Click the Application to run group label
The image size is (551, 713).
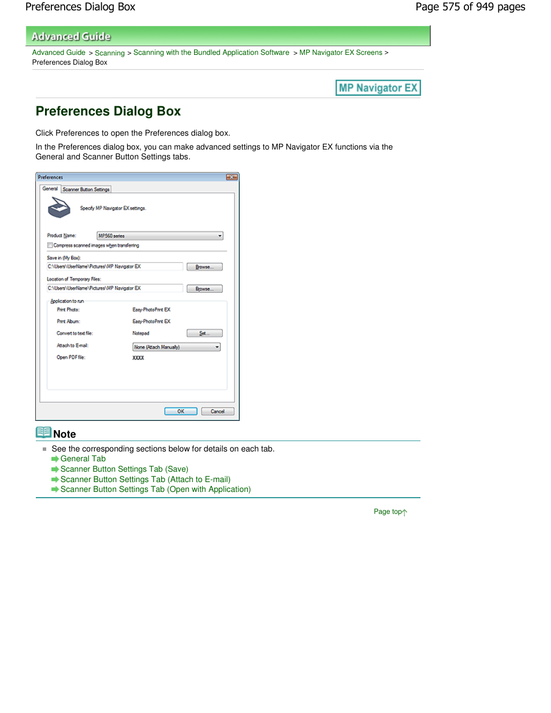click(x=67, y=301)
